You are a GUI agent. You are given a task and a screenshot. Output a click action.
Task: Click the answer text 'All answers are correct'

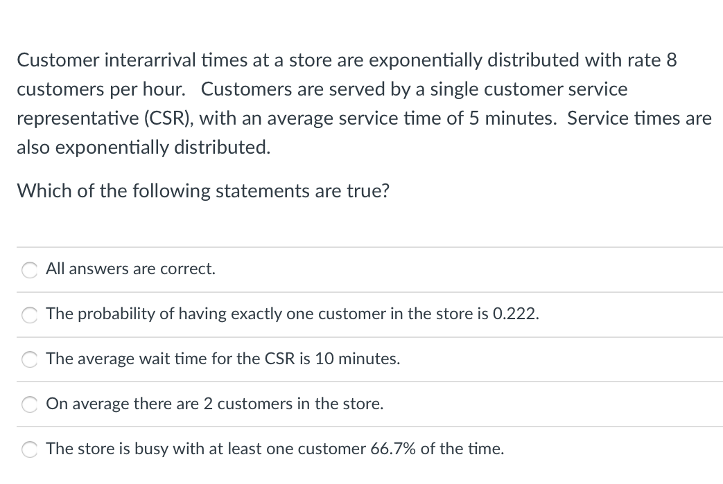pos(130,269)
